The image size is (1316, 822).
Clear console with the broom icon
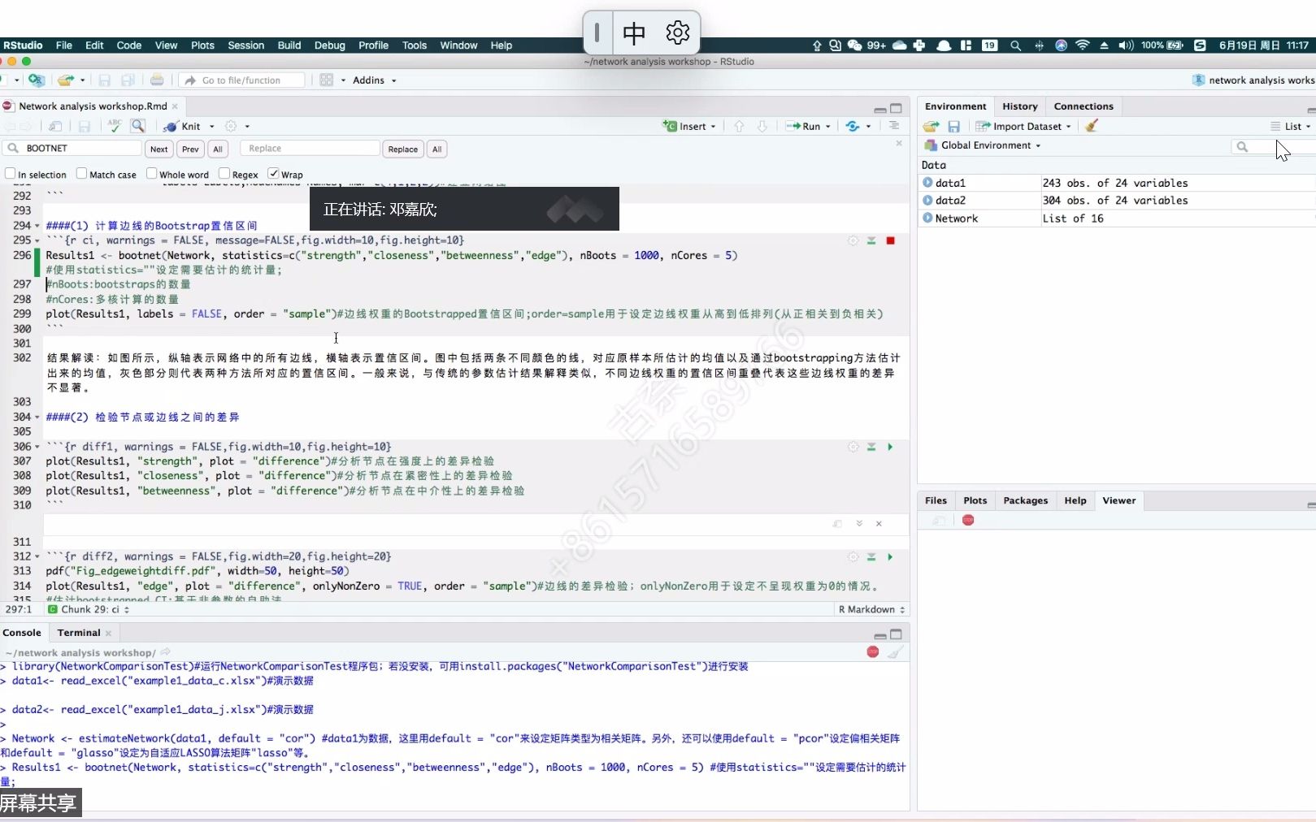tap(895, 651)
